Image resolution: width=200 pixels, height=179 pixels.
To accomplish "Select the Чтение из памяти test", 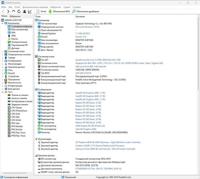I will pyautogui.click(x=20, y=95).
